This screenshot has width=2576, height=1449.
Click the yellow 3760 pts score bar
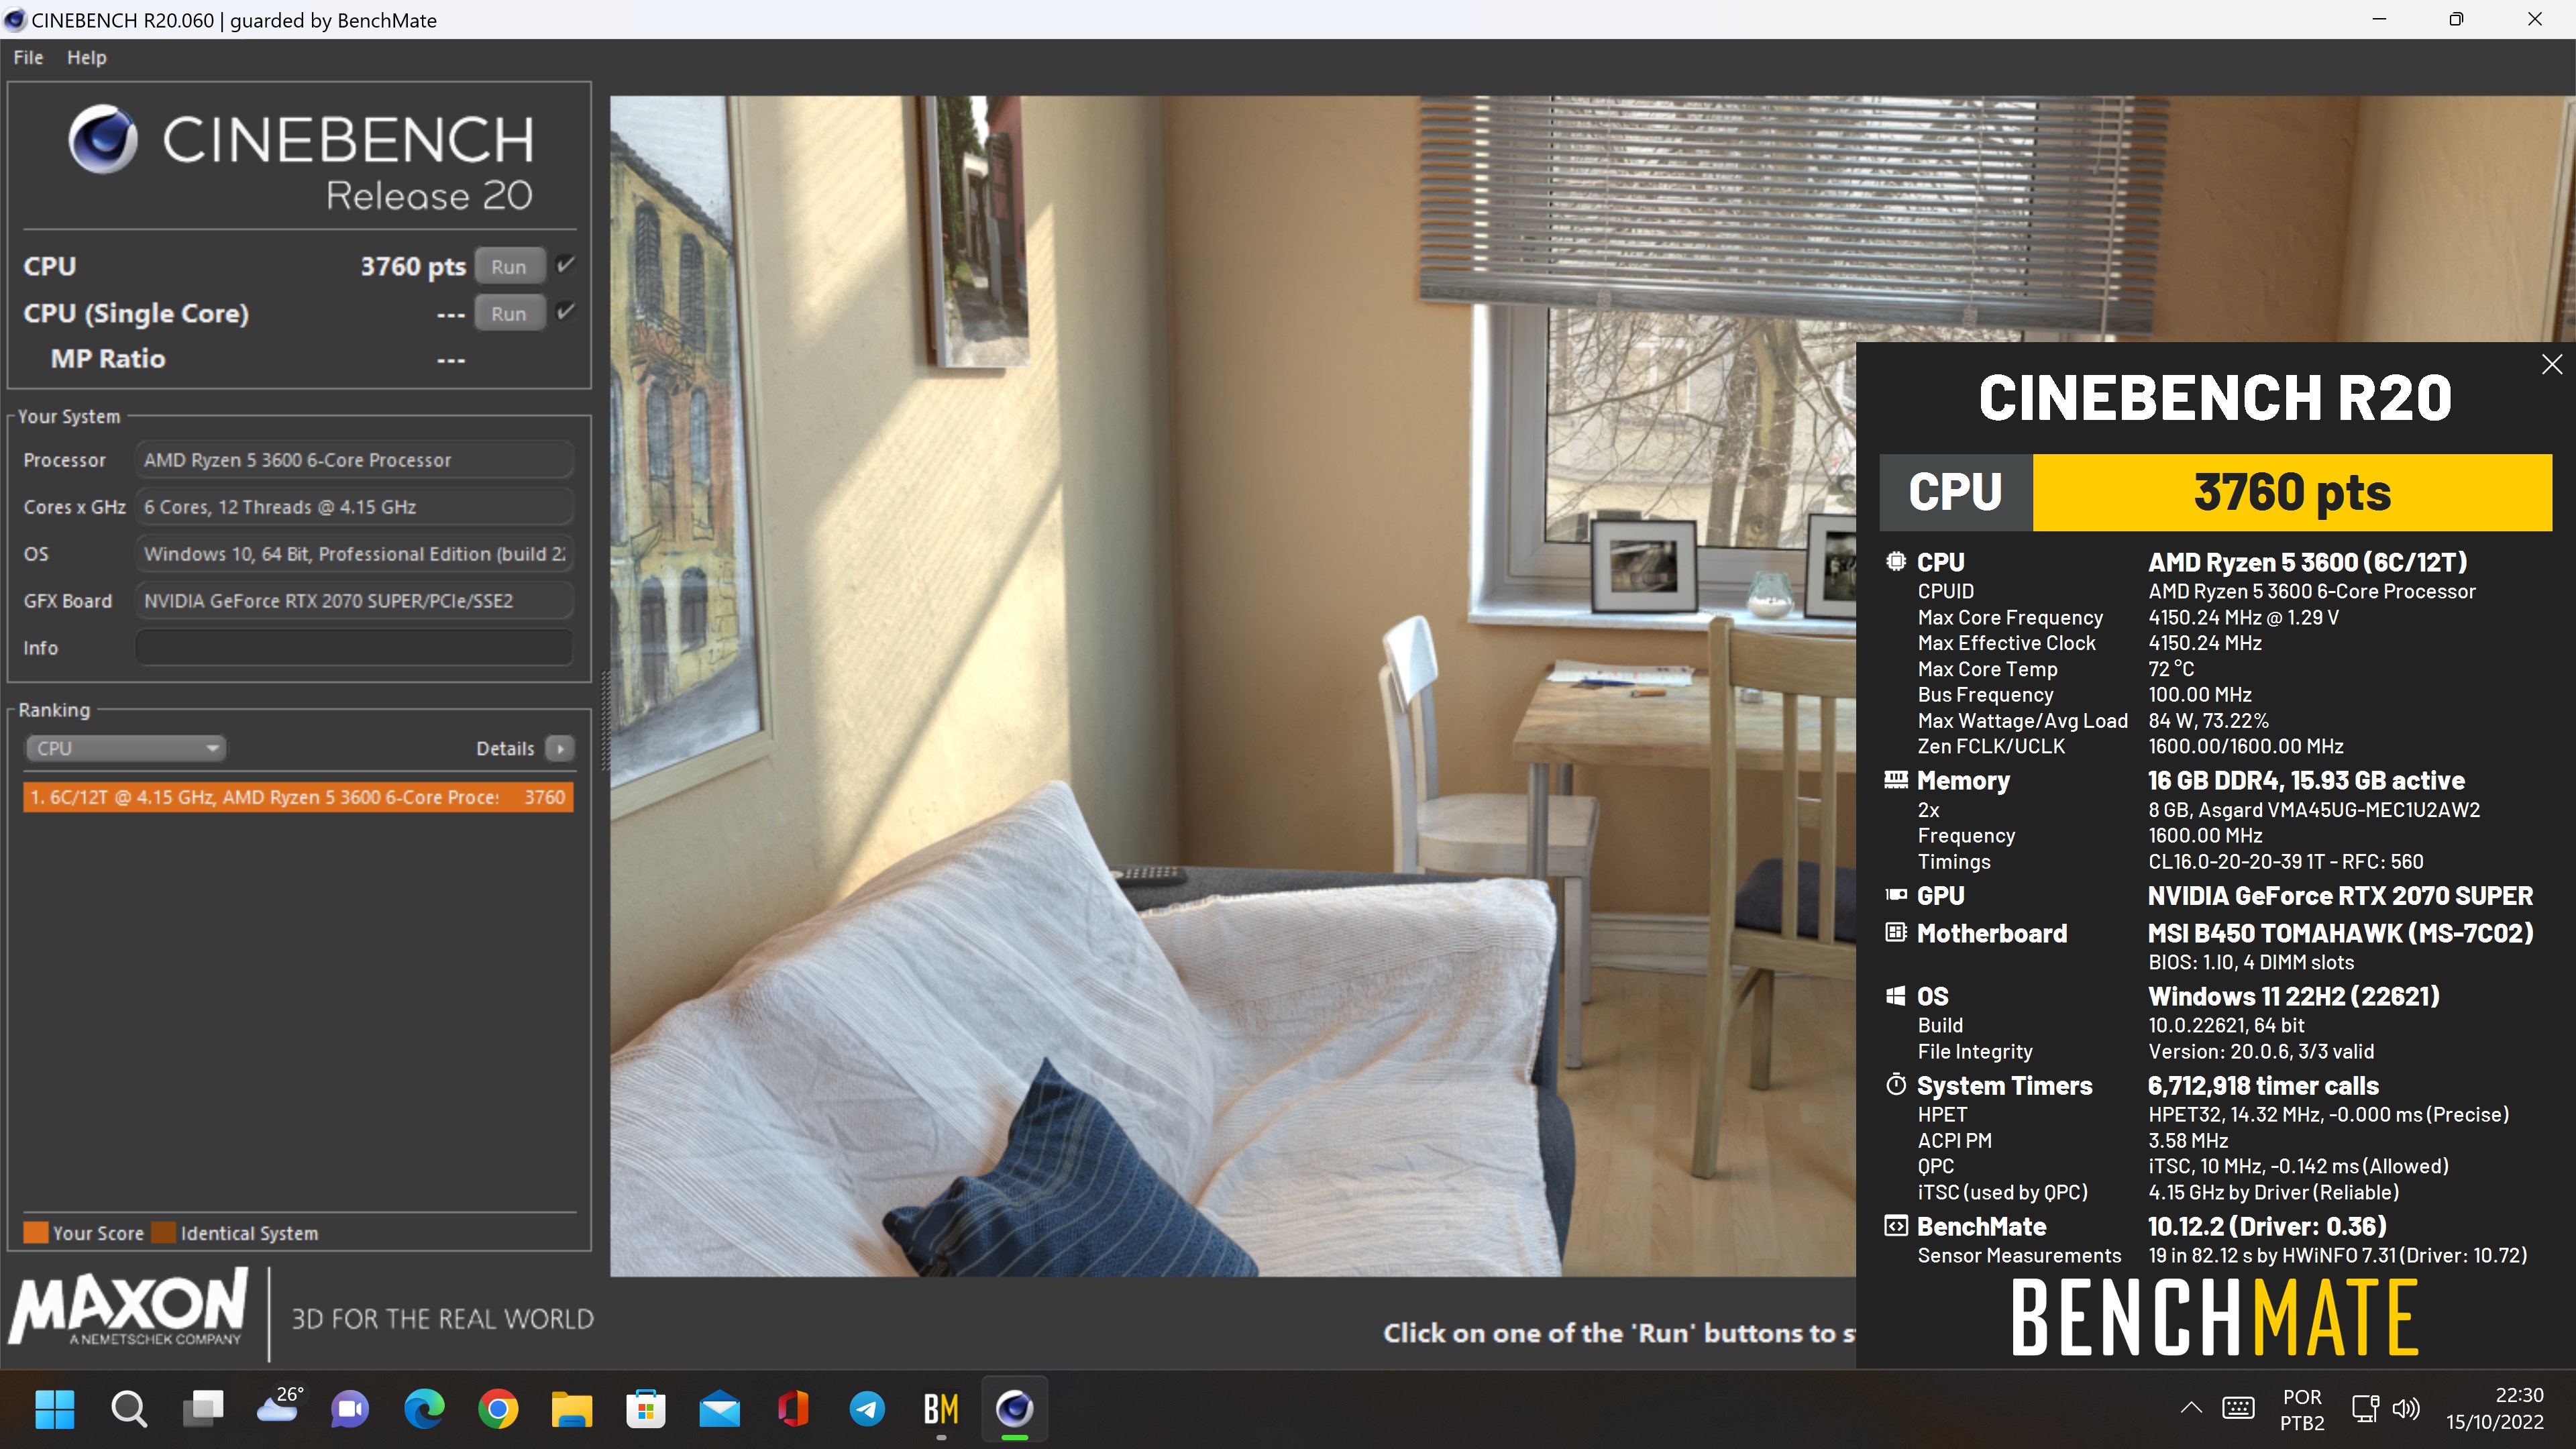tap(2292, 493)
